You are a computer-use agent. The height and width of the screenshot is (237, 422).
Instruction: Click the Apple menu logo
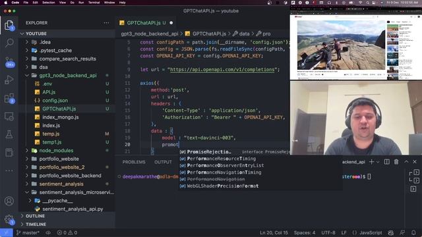click(5, 3)
